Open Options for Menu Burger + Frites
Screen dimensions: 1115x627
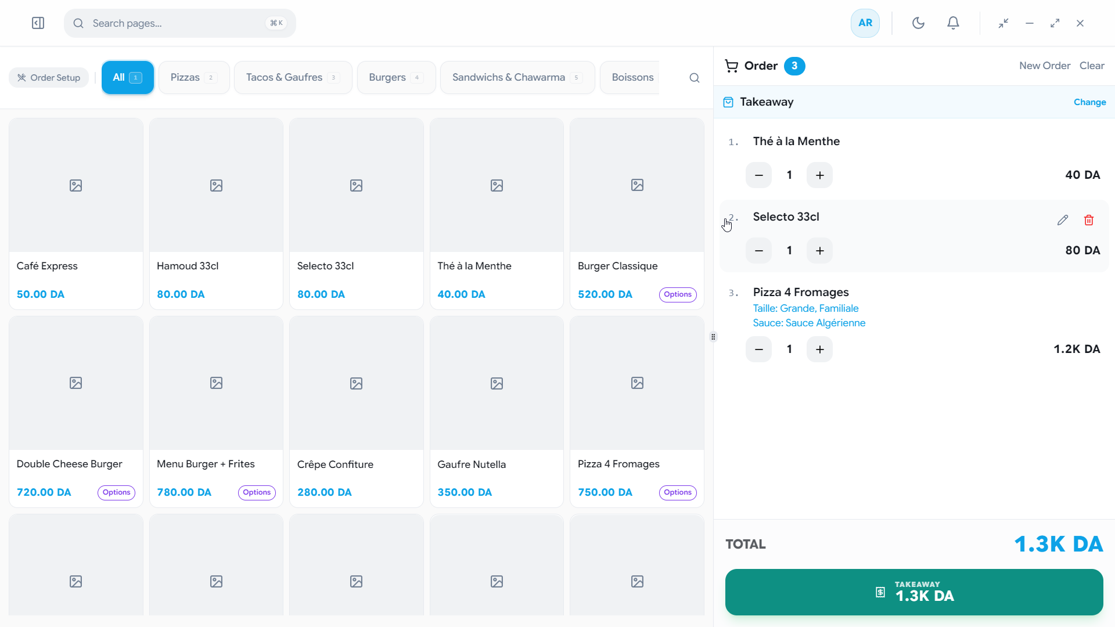pyautogui.click(x=257, y=492)
